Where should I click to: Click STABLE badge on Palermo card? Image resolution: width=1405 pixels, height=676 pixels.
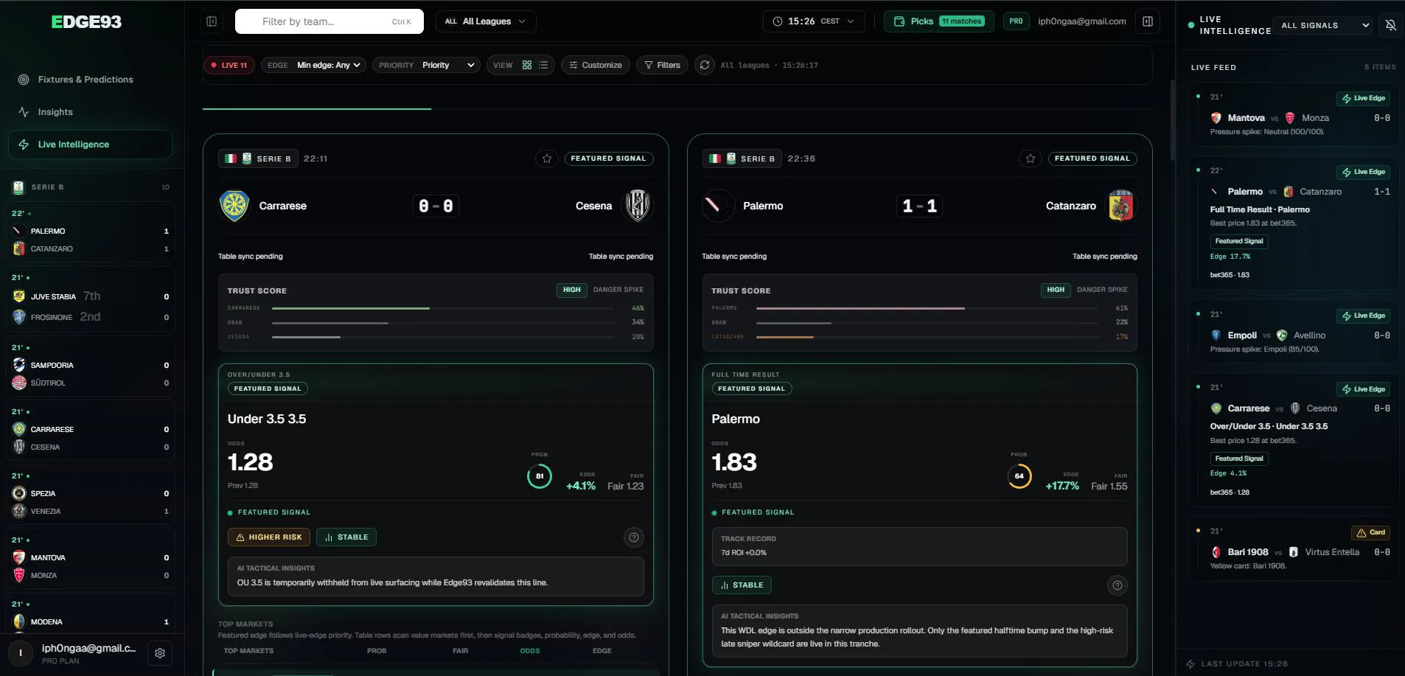click(742, 585)
